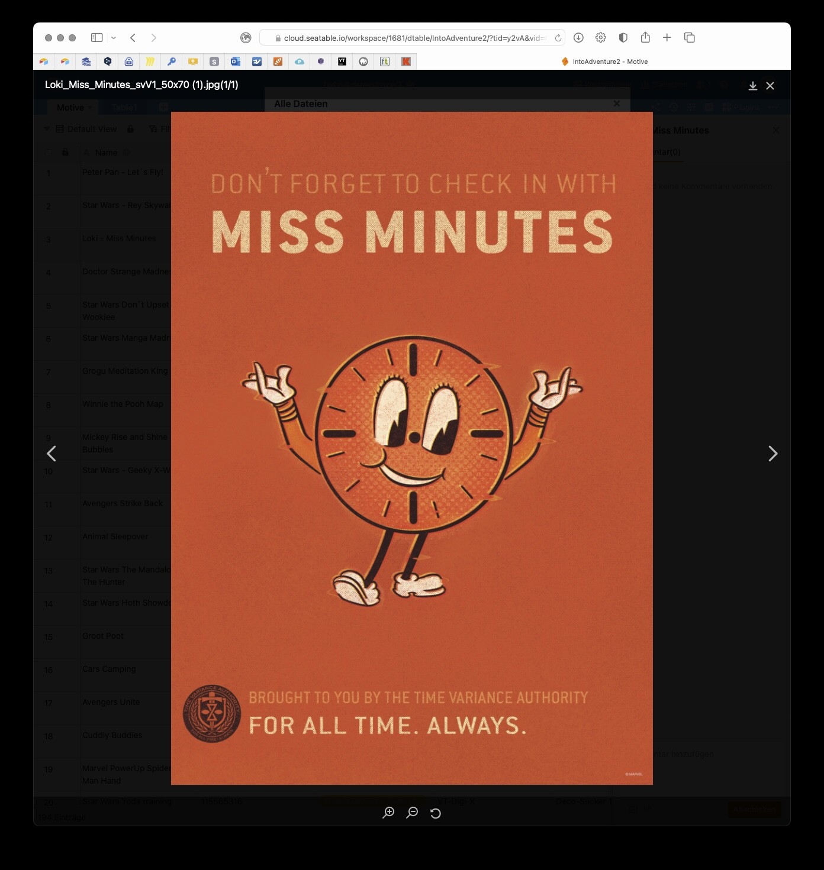Viewport: 824px width, 870px height.
Task: Go to the next image with right arrow
Action: point(772,454)
